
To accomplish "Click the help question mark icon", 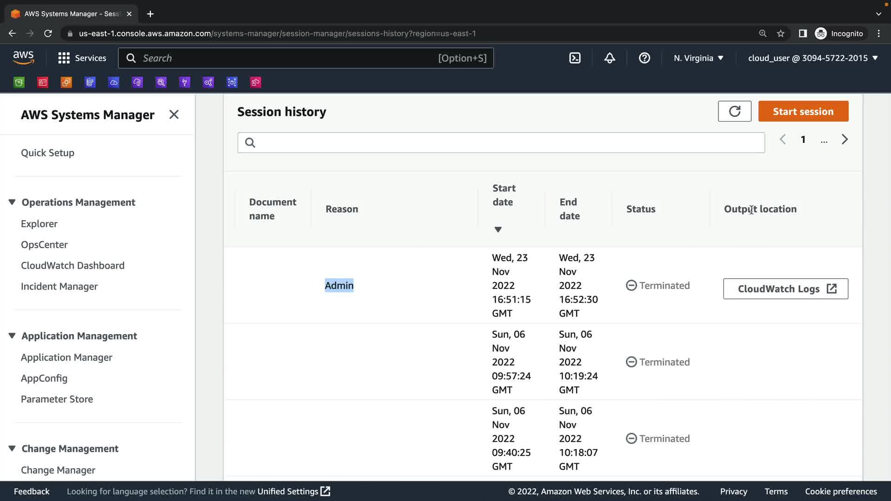I will click(x=644, y=58).
